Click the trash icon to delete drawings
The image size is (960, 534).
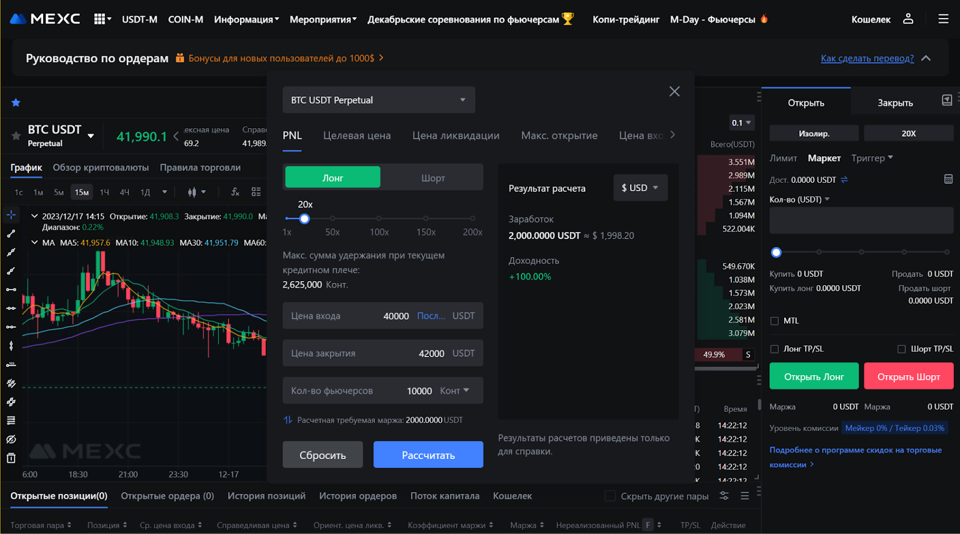click(11, 458)
